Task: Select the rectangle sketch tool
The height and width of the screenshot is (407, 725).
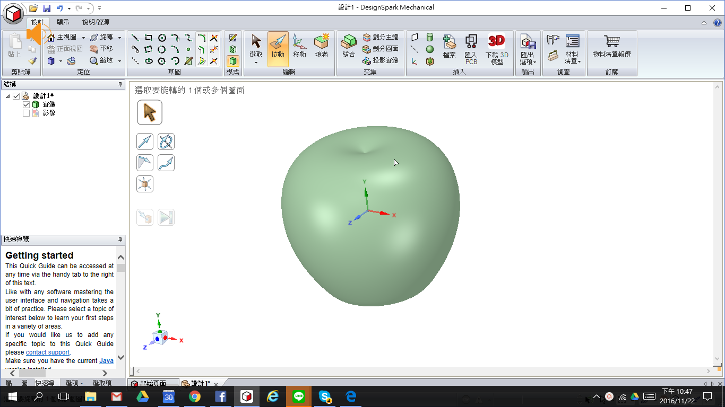Action: pyautogui.click(x=149, y=38)
